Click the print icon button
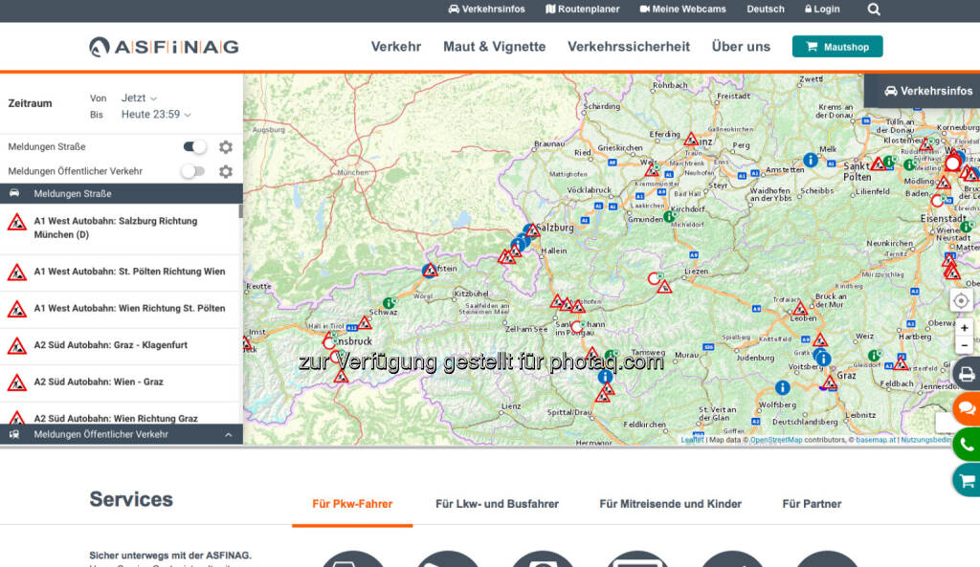The width and height of the screenshot is (980, 567). [967, 374]
